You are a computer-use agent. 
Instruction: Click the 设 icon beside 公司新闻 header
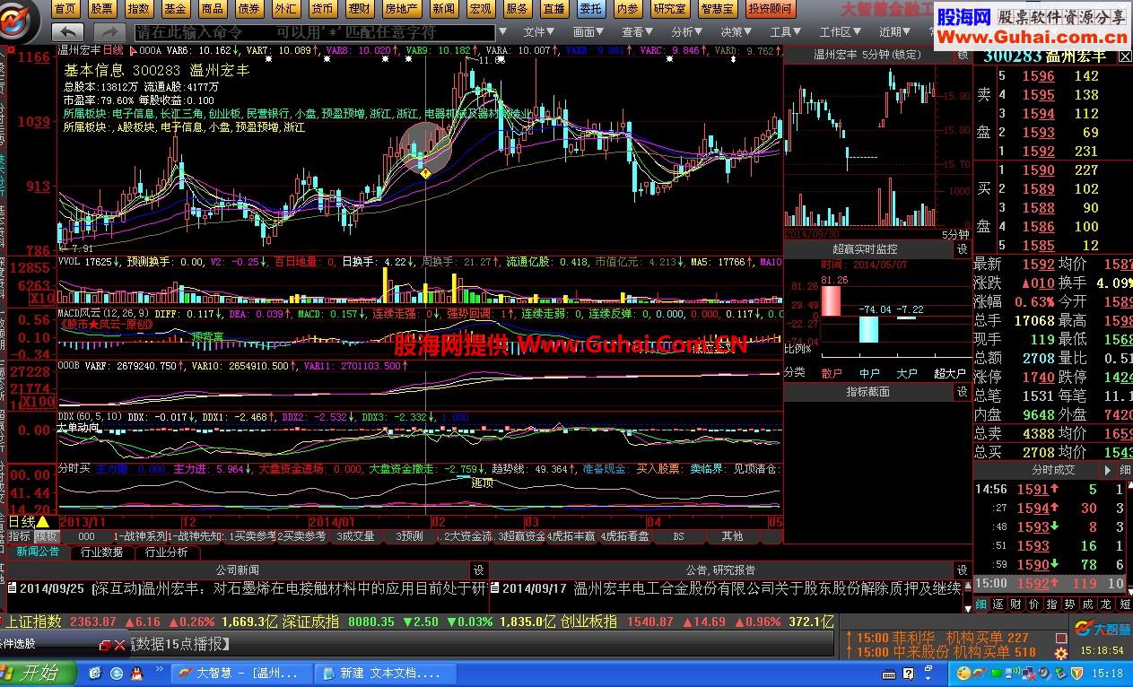(479, 570)
